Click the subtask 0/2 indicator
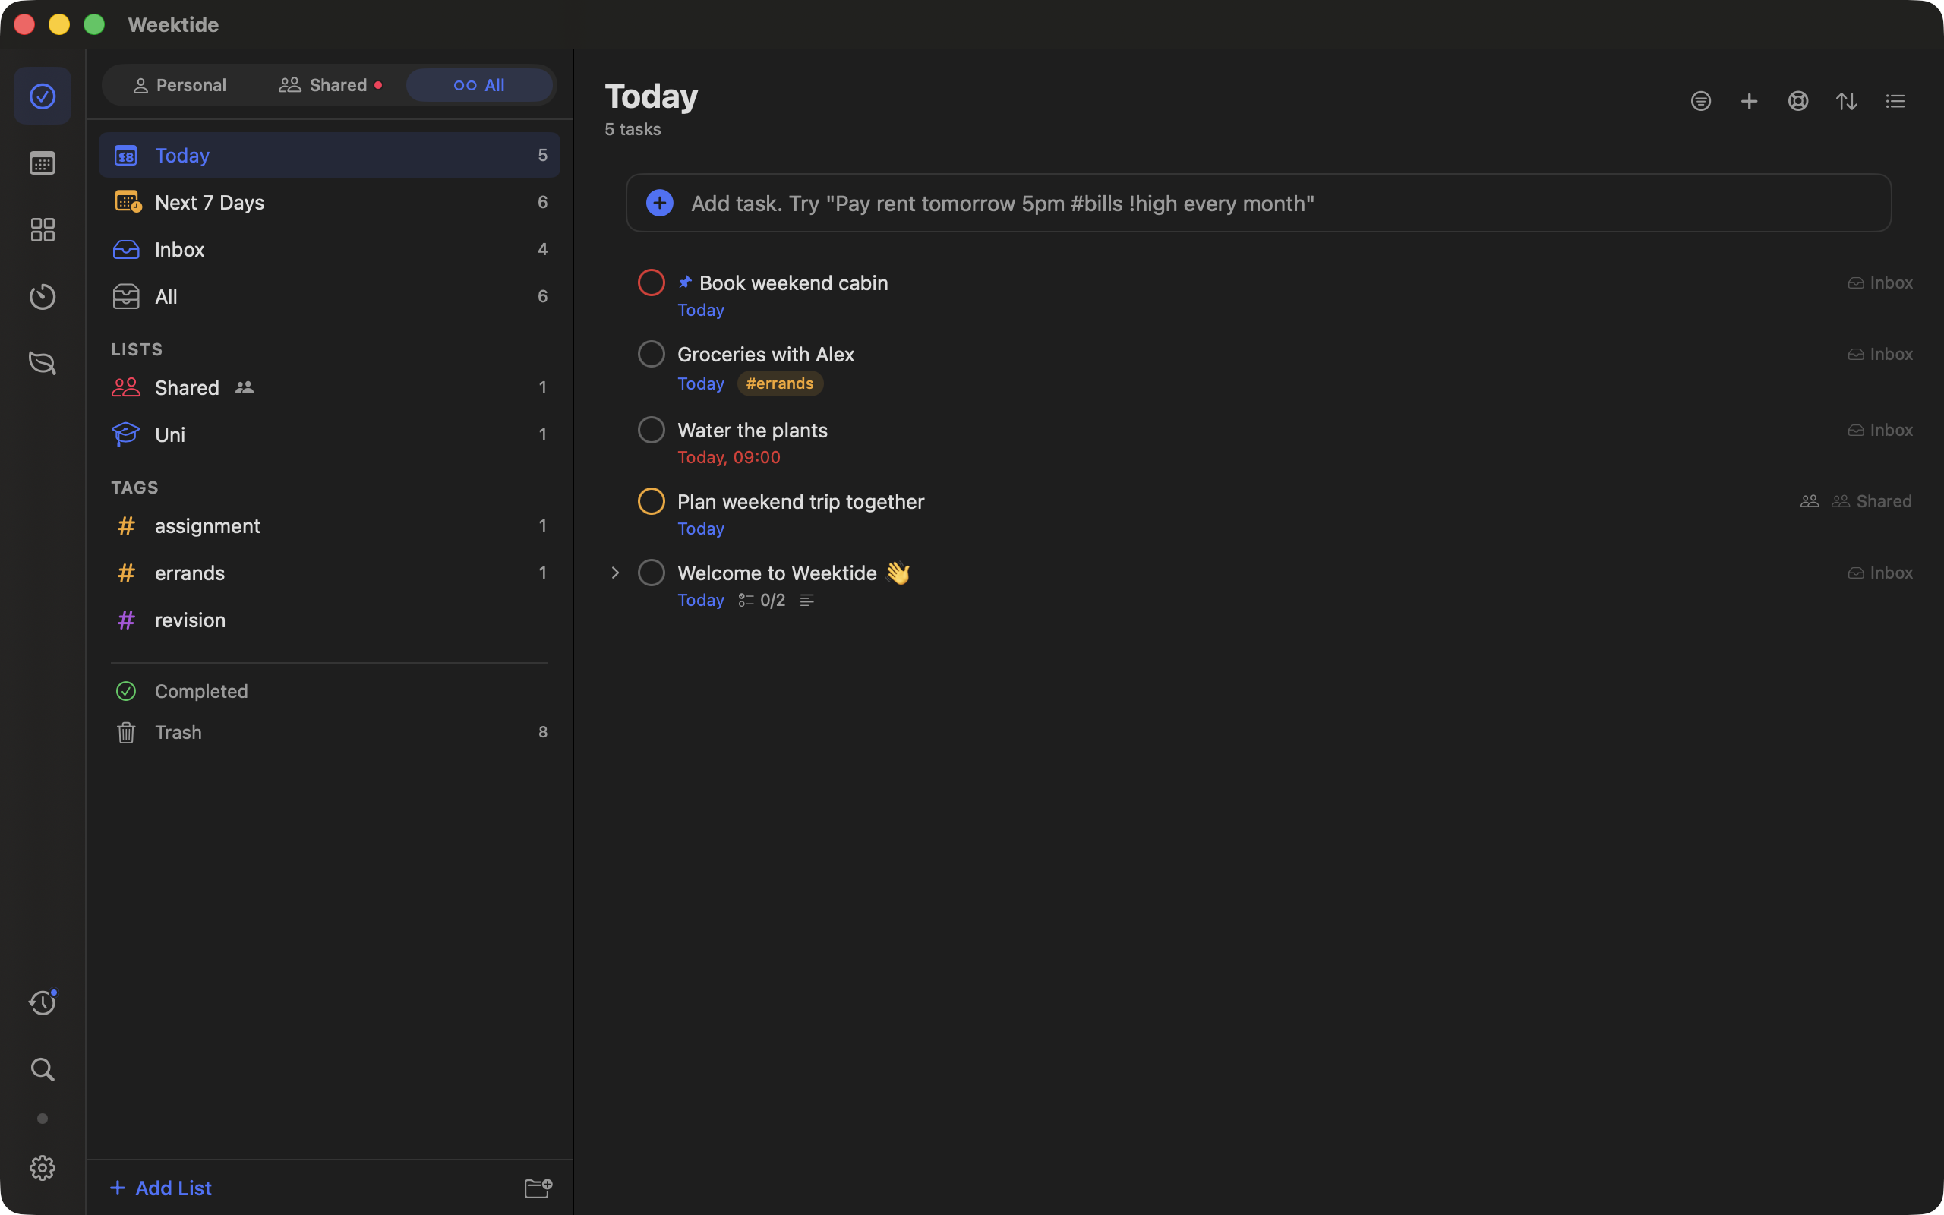The image size is (1944, 1215). (x=762, y=600)
